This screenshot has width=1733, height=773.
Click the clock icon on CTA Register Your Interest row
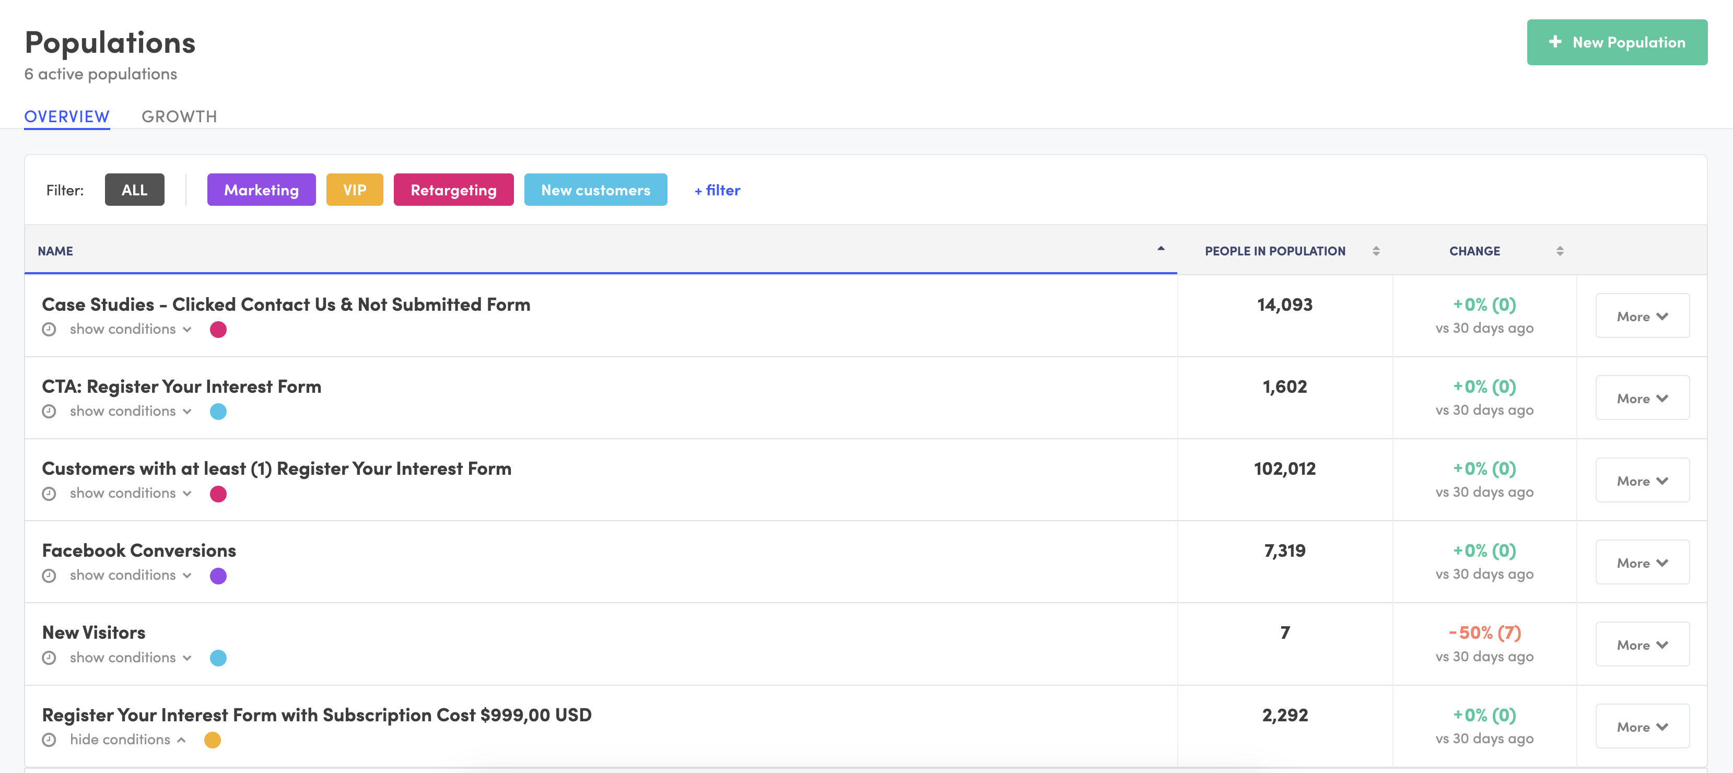(x=49, y=411)
